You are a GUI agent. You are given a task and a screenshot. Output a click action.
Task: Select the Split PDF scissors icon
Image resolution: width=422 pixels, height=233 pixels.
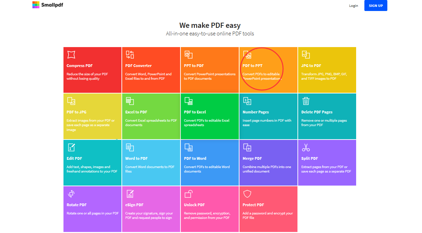pyautogui.click(x=306, y=147)
